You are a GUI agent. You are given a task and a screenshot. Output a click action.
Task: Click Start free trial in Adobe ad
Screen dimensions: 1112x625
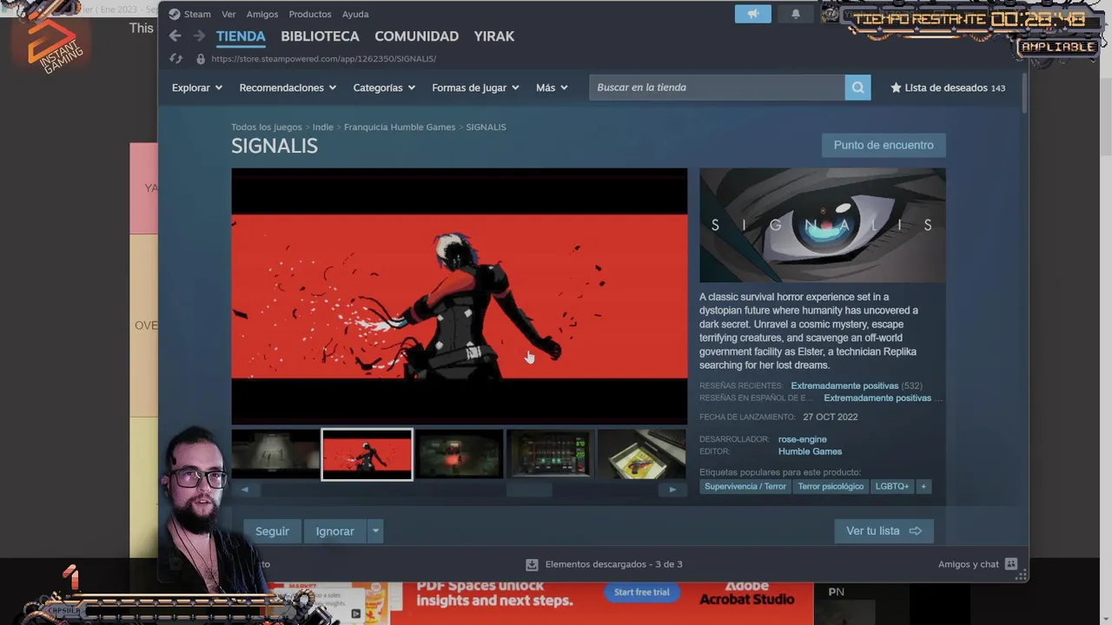point(641,592)
